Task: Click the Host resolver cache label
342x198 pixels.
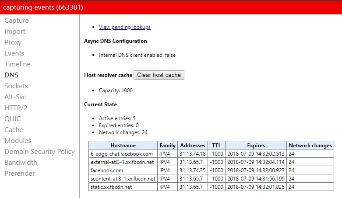Action: coord(108,75)
